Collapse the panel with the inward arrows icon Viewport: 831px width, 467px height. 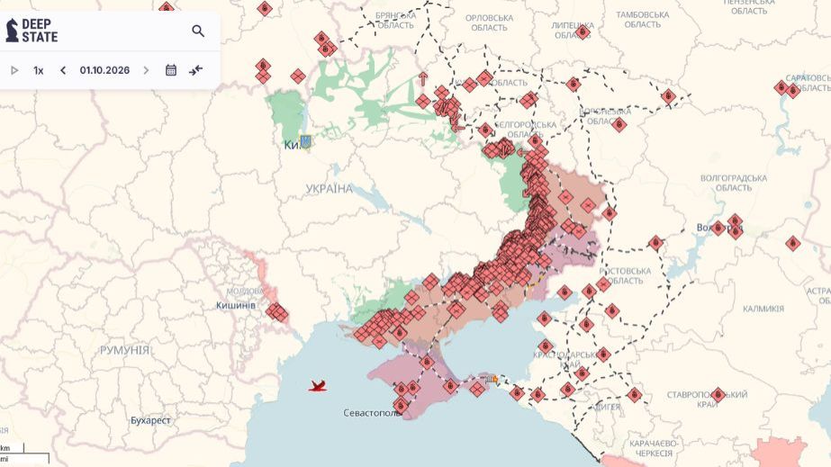click(195, 70)
